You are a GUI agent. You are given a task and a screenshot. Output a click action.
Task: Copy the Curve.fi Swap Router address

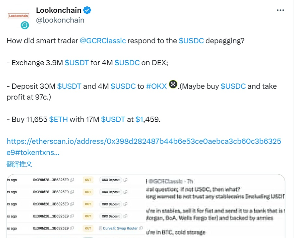(x=141, y=228)
